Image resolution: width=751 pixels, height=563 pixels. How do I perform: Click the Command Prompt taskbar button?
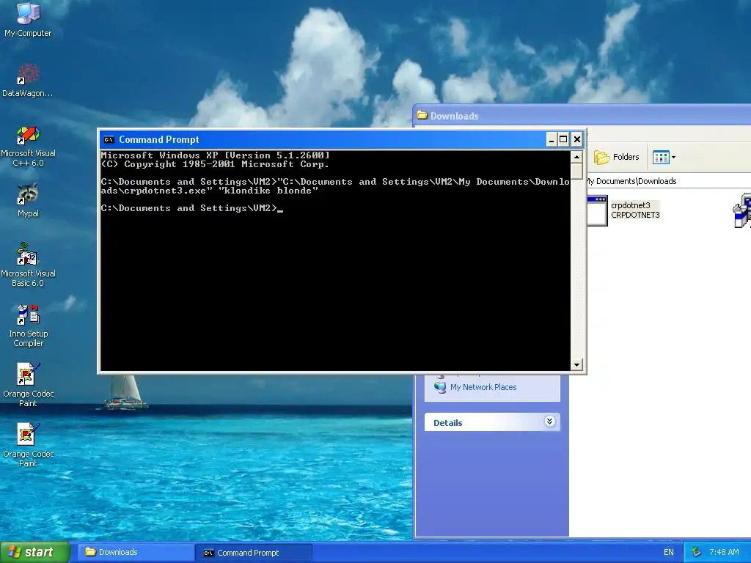click(254, 553)
